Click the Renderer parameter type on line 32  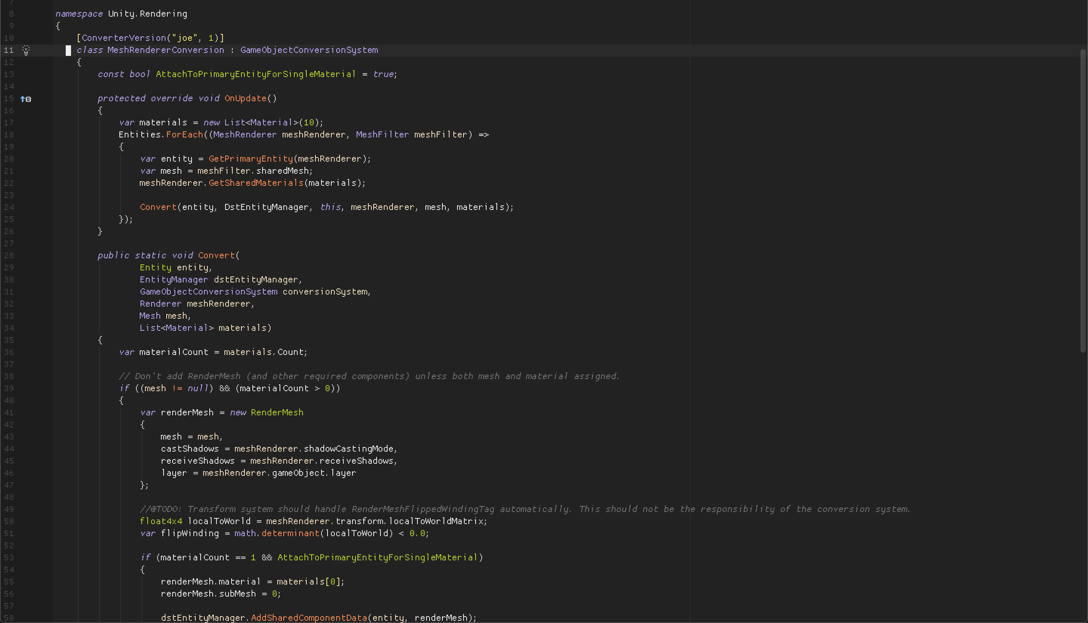(x=161, y=304)
